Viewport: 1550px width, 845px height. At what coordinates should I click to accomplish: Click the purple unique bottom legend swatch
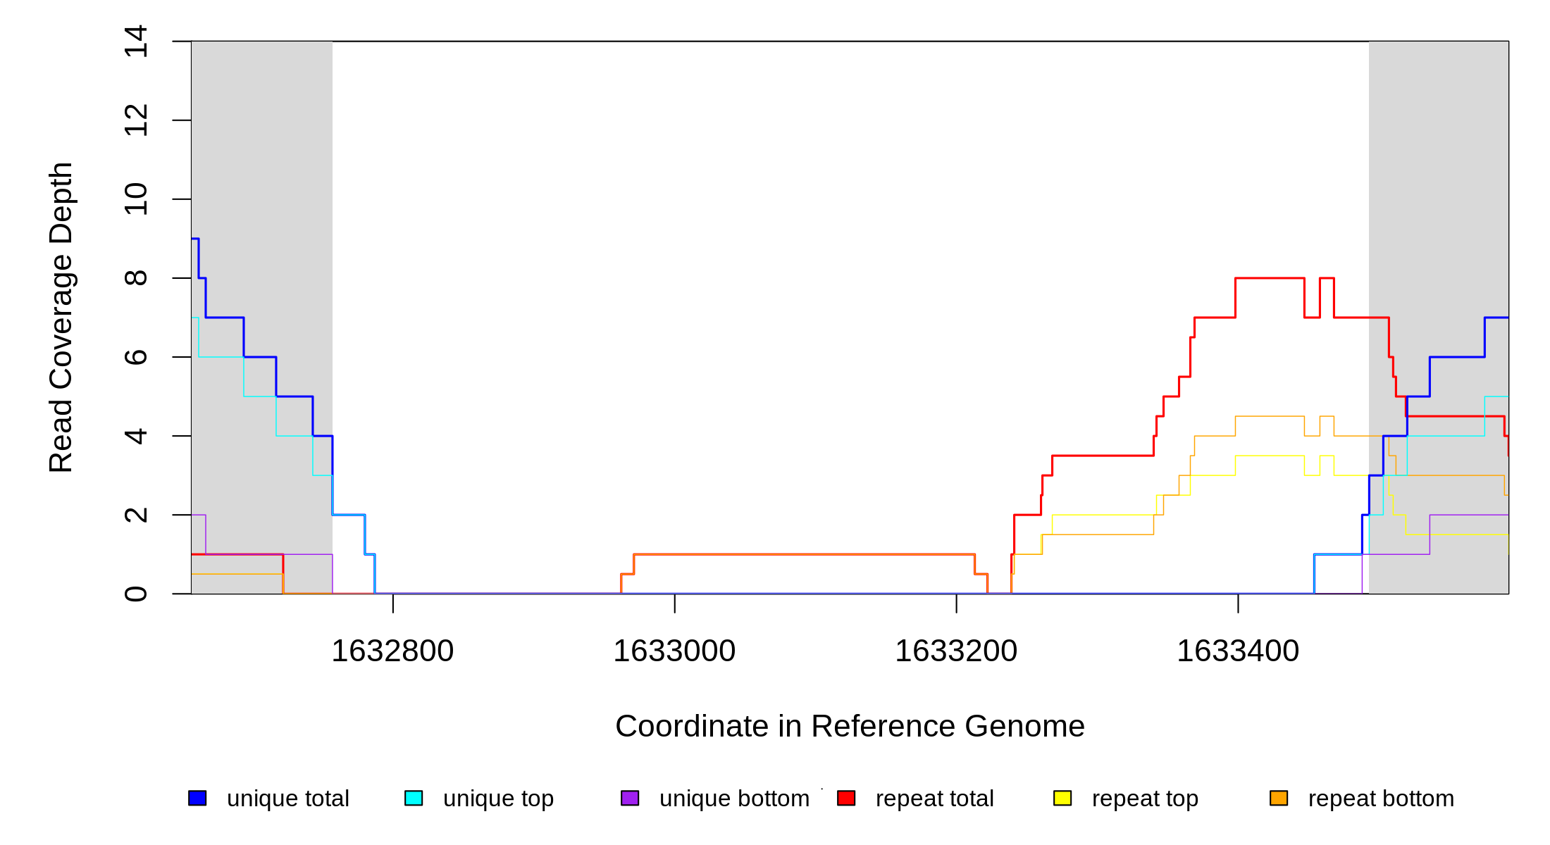click(630, 798)
